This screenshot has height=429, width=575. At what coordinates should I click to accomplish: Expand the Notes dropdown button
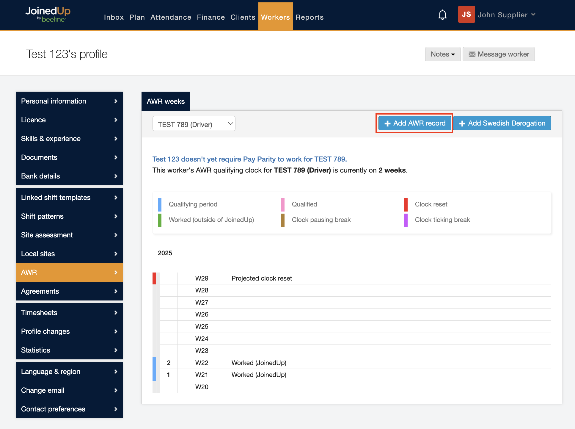pyautogui.click(x=443, y=54)
